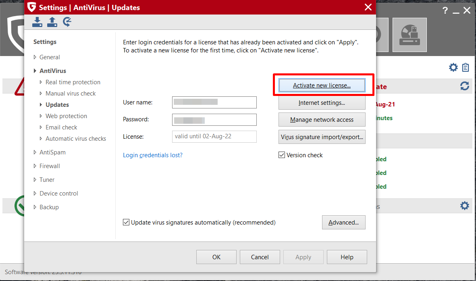Click the License validity field

tap(214, 136)
